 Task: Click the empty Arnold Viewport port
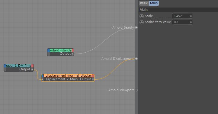point(136,90)
